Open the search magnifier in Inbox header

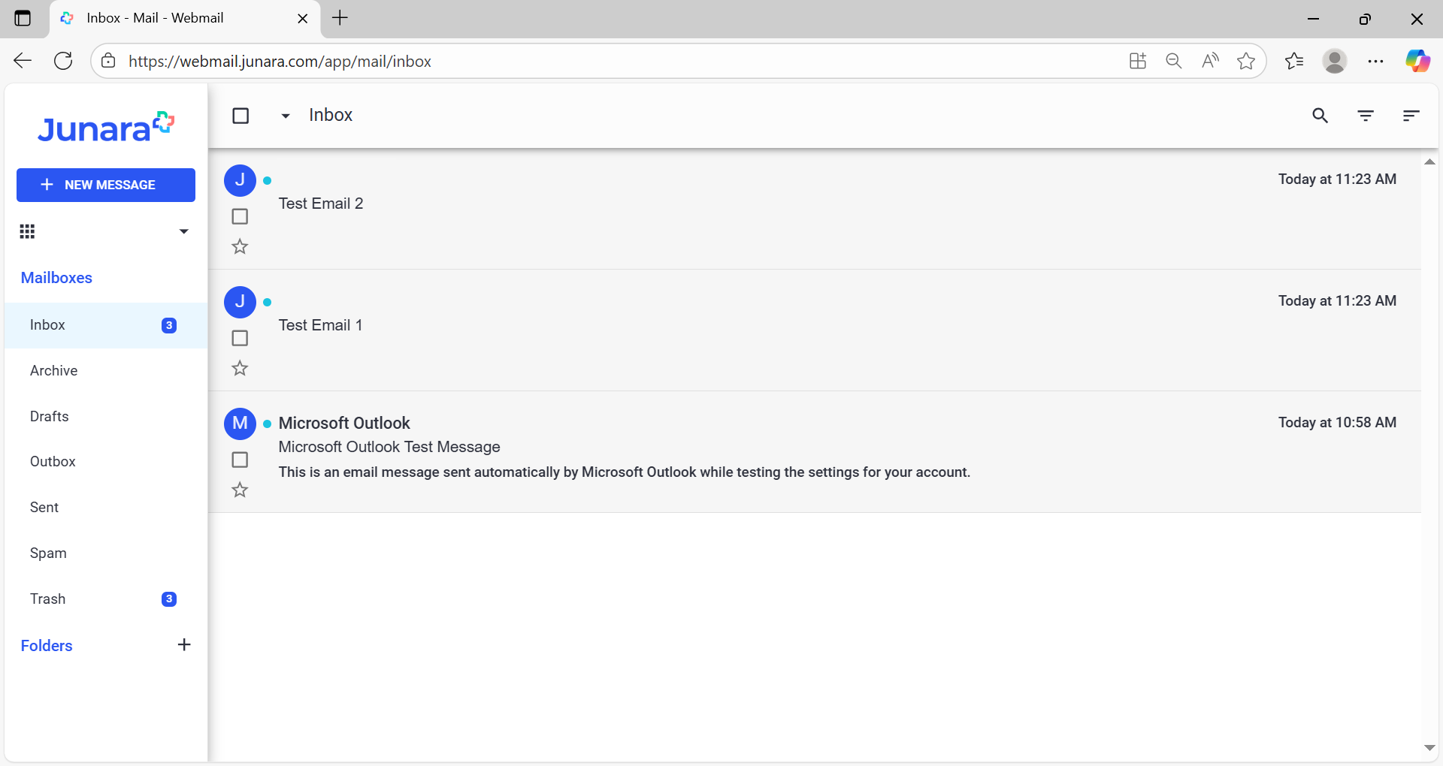[x=1320, y=116]
